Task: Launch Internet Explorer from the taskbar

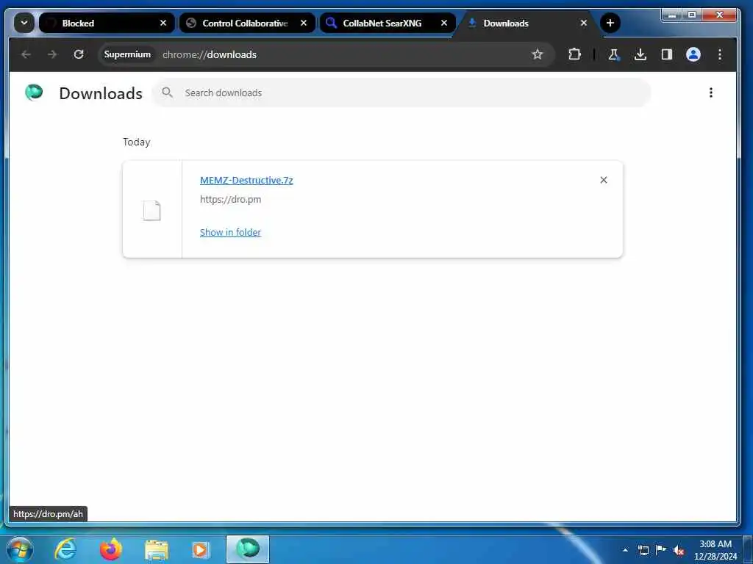Action: pos(65,549)
